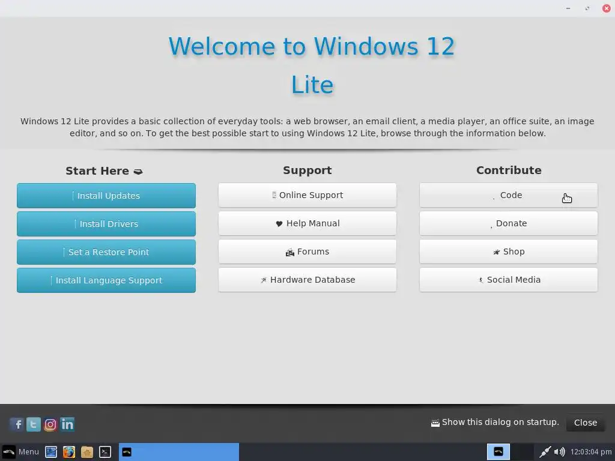The width and height of the screenshot is (615, 461).
Task: Click the Install Updates button
Action: coord(106,196)
